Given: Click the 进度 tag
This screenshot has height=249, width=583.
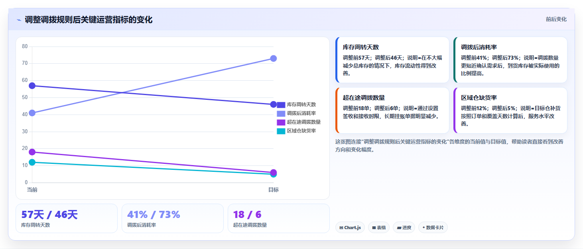Looking at the screenshot, I should click(x=404, y=228).
